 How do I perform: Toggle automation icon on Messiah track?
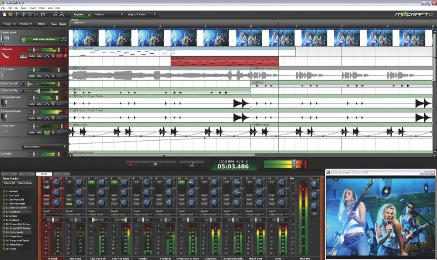[47, 56]
